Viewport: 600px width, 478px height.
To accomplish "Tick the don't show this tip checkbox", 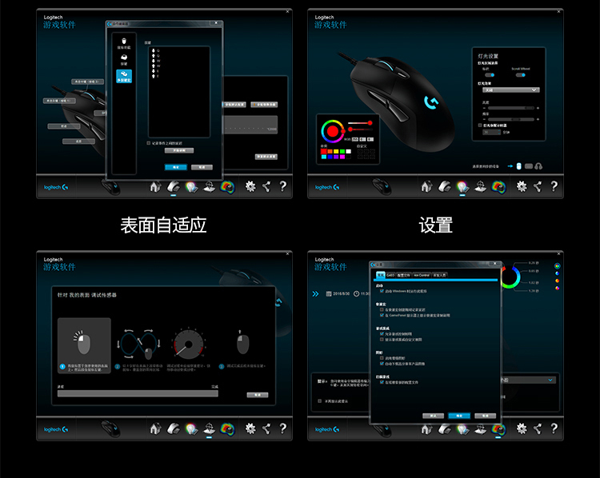I will click(x=320, y=401).
